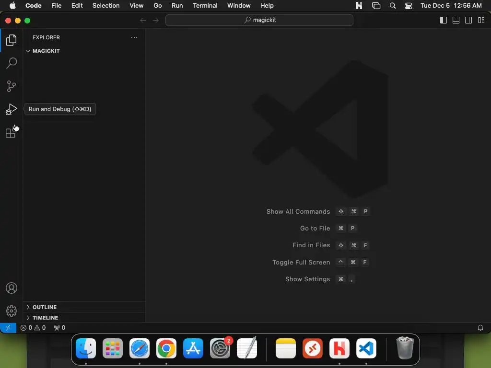
Task: Open Visual Studio Code from the dock
Action: tap(366, 348)
